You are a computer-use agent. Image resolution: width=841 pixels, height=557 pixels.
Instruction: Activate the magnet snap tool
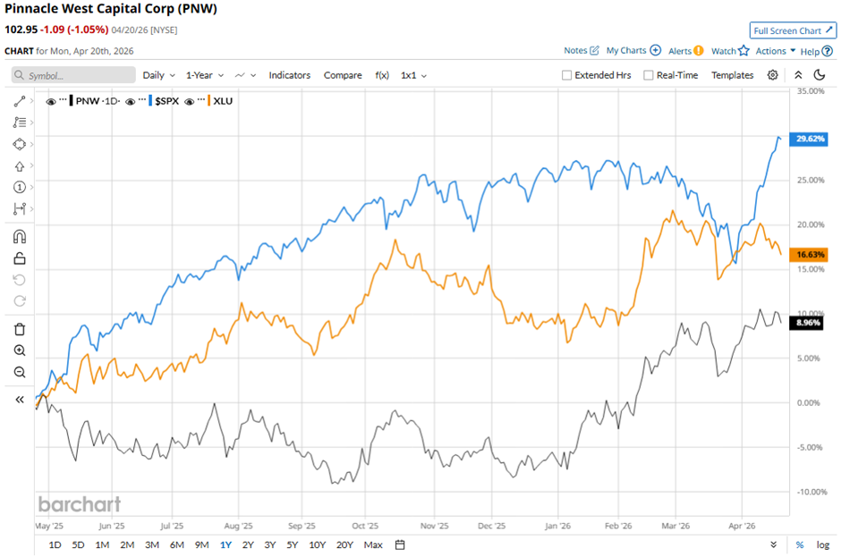click(20, 237)
